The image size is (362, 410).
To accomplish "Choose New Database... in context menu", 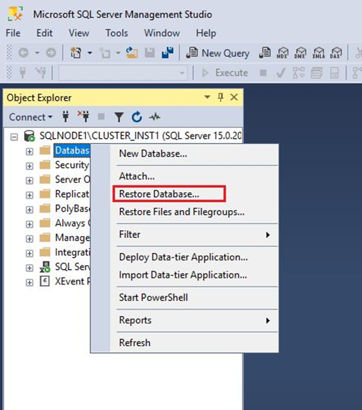I will click(x=153, y=153).
